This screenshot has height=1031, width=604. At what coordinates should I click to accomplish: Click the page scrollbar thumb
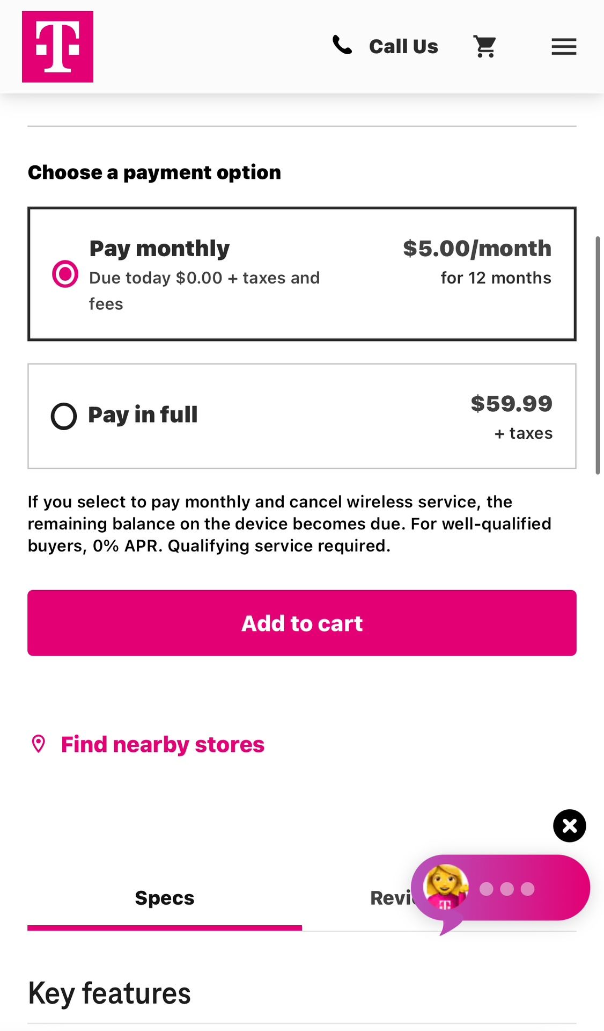coord(598,354)
